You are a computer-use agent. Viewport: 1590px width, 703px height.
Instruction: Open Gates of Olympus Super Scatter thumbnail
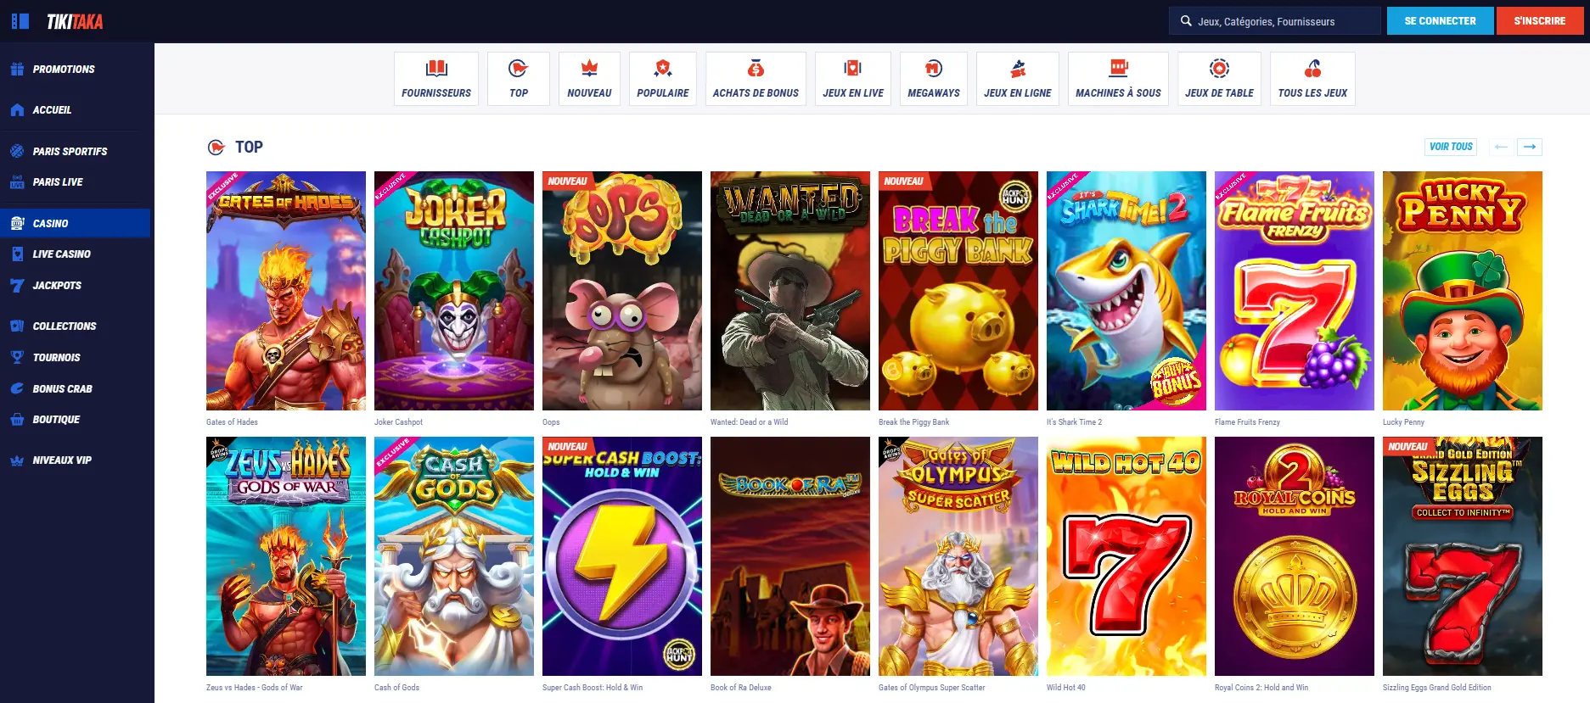pyautogui.click(x=958, y=556)
